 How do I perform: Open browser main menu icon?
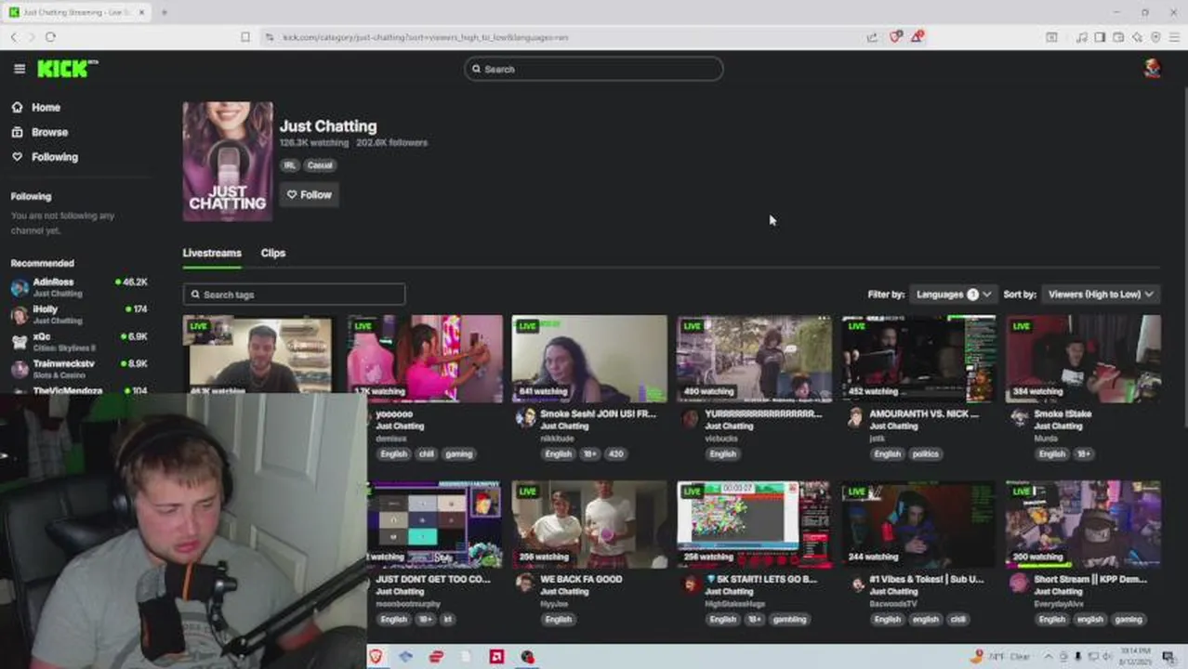1174,37
